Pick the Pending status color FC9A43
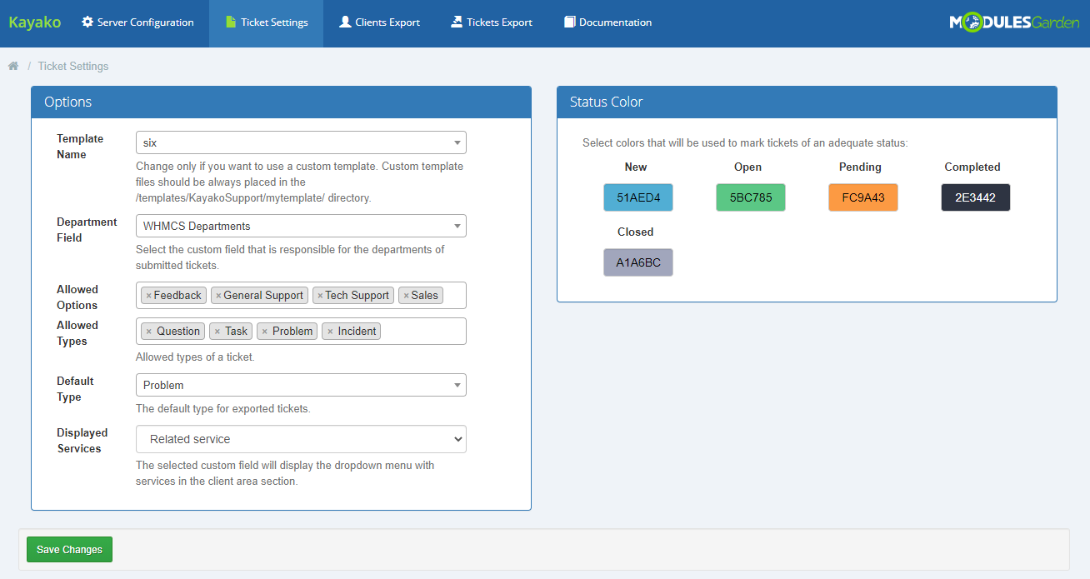 (x=863, y=197)
